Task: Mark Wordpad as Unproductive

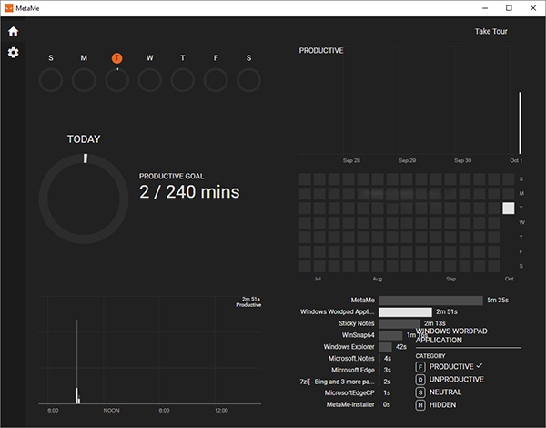Action: pos(456,379)
